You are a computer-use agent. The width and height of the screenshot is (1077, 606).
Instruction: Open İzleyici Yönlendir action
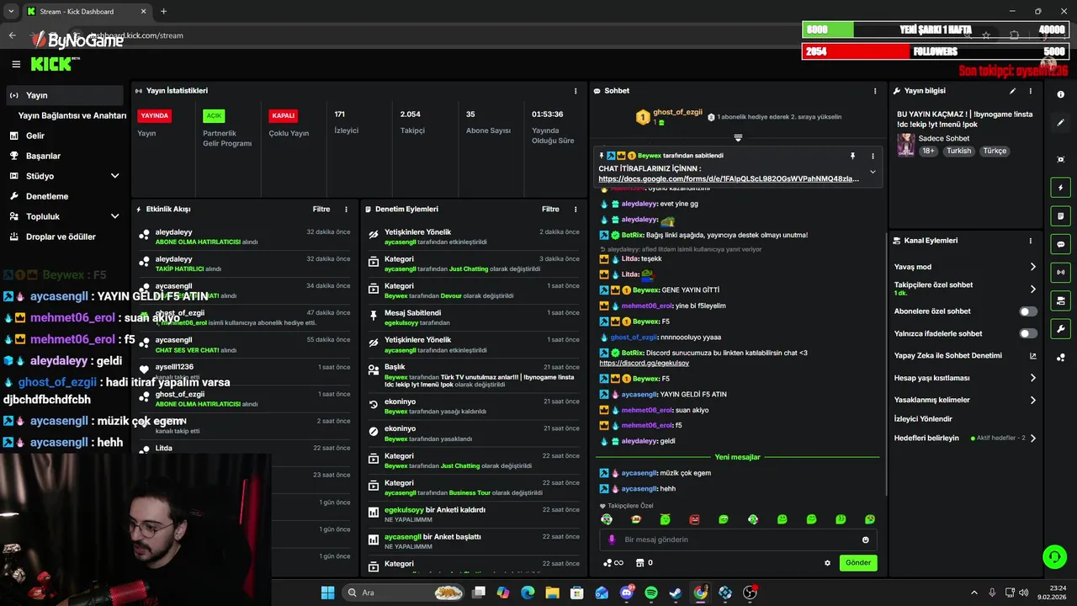click(923, 418)
